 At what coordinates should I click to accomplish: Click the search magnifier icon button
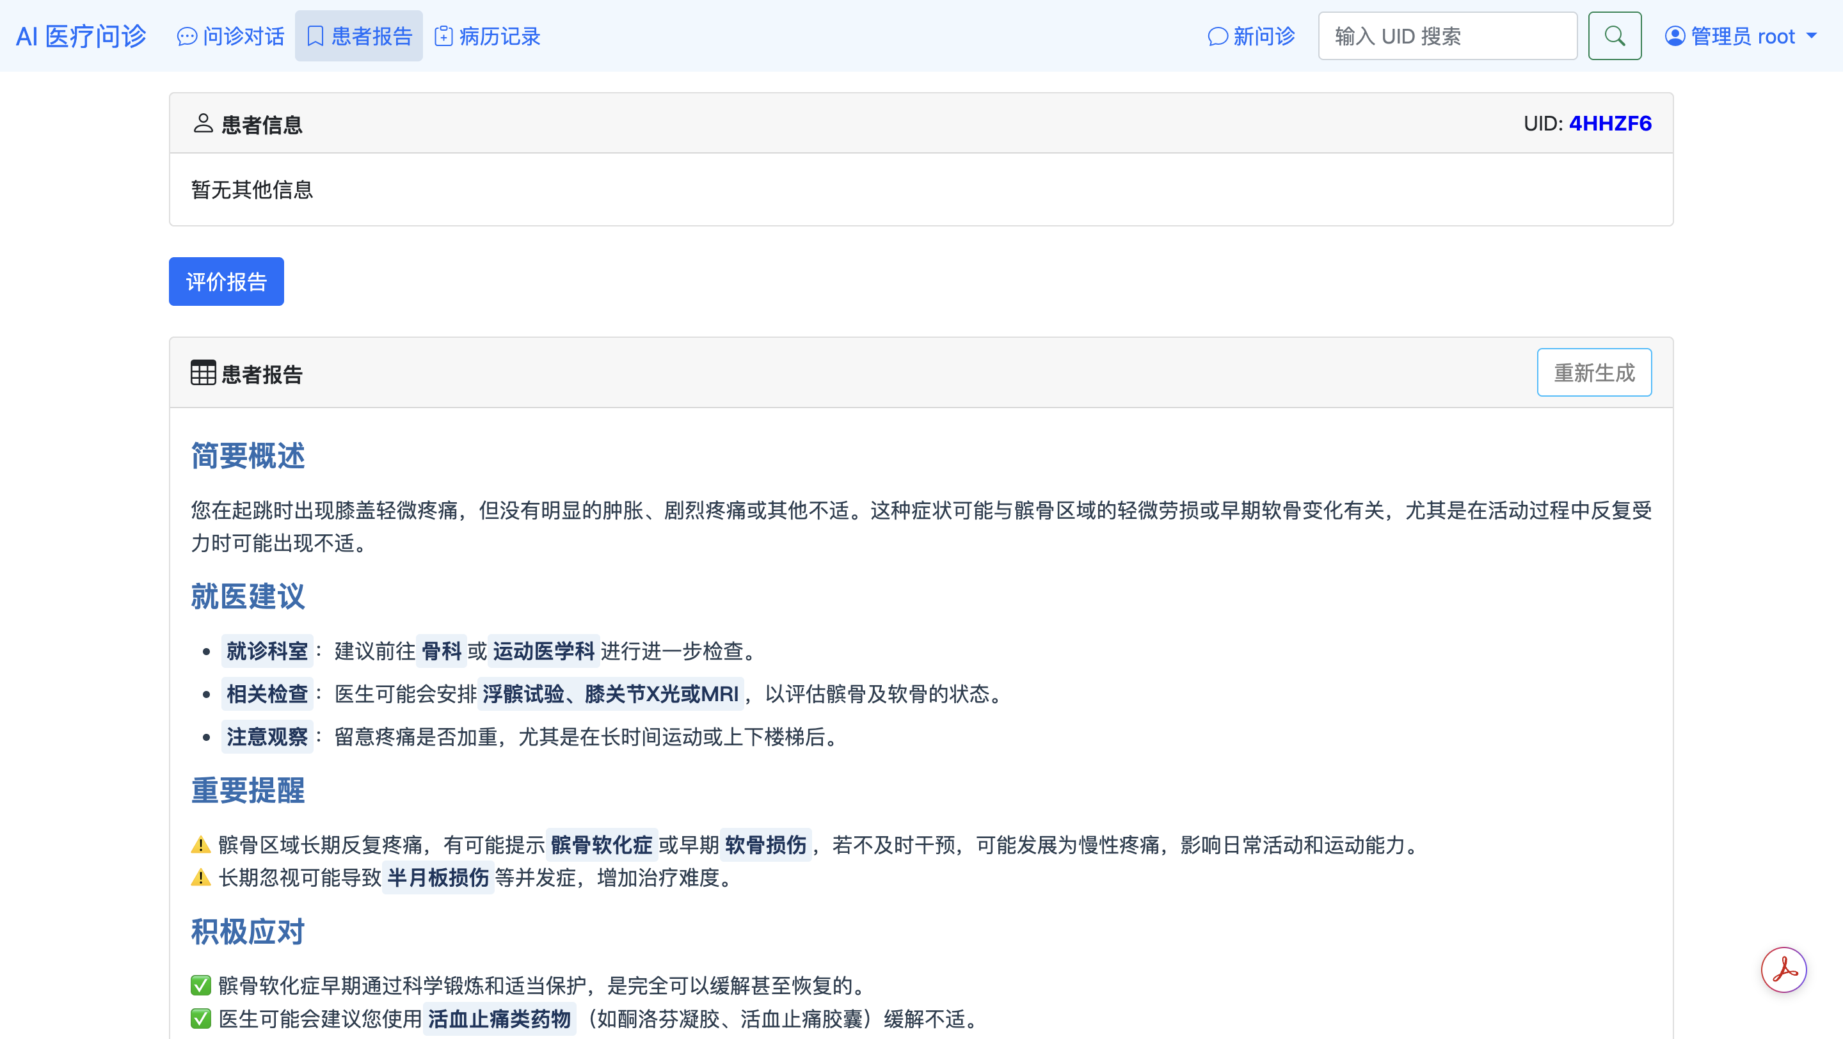click(1614, 36)
